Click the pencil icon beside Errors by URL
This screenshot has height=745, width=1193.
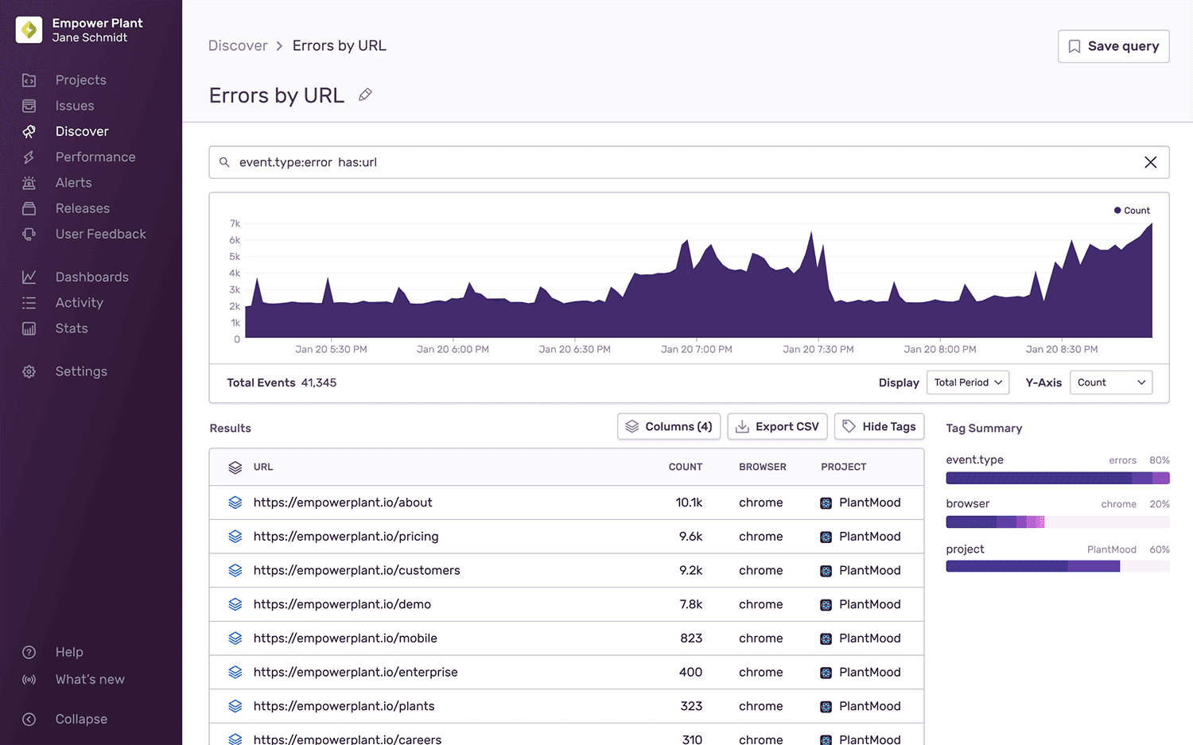click(365, 95)
